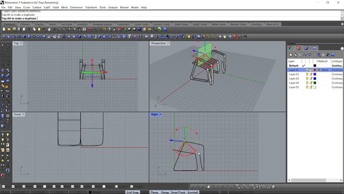Toggle End osnap checkbox
Image resolution: width=344 pixels, height=194 pixels.
tap(4, 186)
